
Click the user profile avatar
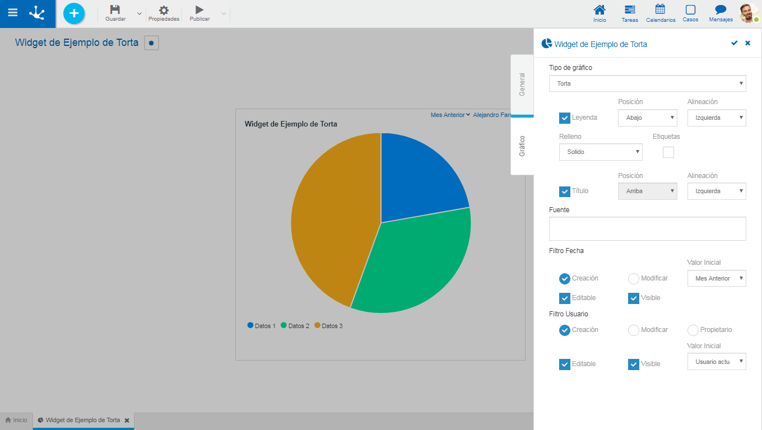pyautogui.click(x=748, y=13)
